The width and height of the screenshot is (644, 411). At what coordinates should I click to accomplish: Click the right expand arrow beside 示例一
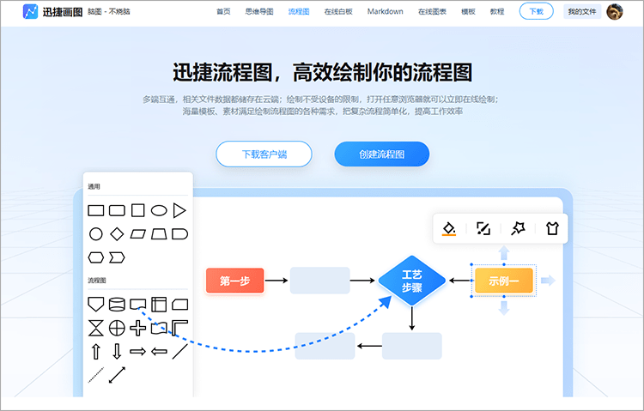(x=548, y=281)
